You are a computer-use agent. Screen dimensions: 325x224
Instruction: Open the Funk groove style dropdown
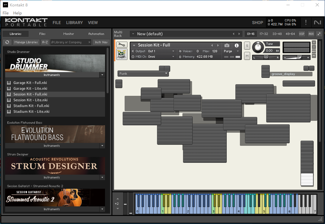click(143, 73)
